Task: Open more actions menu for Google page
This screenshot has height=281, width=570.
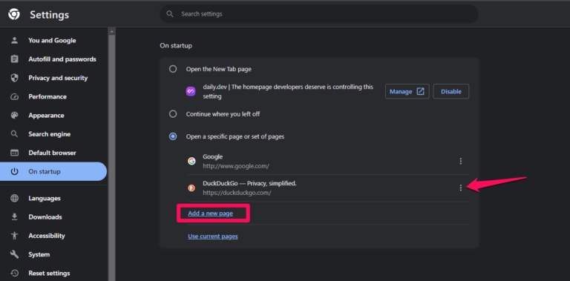Action: (x=461, y=161)
